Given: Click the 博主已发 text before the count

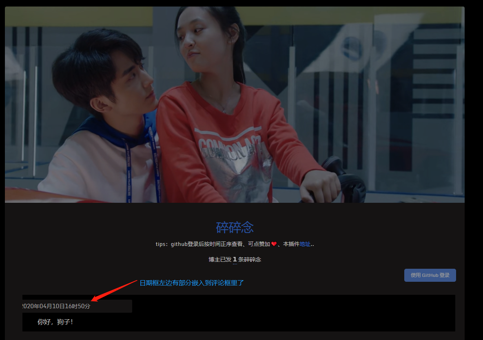Looking at the screenshot, I should [220, 259].
